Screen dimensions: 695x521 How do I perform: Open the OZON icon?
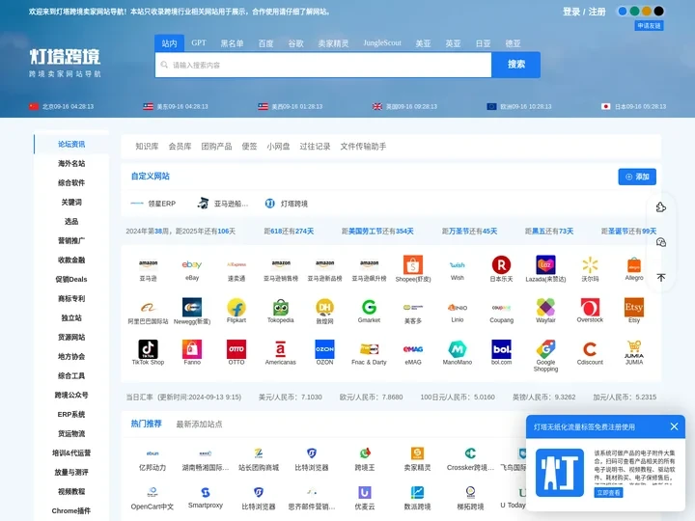(324, 349)
